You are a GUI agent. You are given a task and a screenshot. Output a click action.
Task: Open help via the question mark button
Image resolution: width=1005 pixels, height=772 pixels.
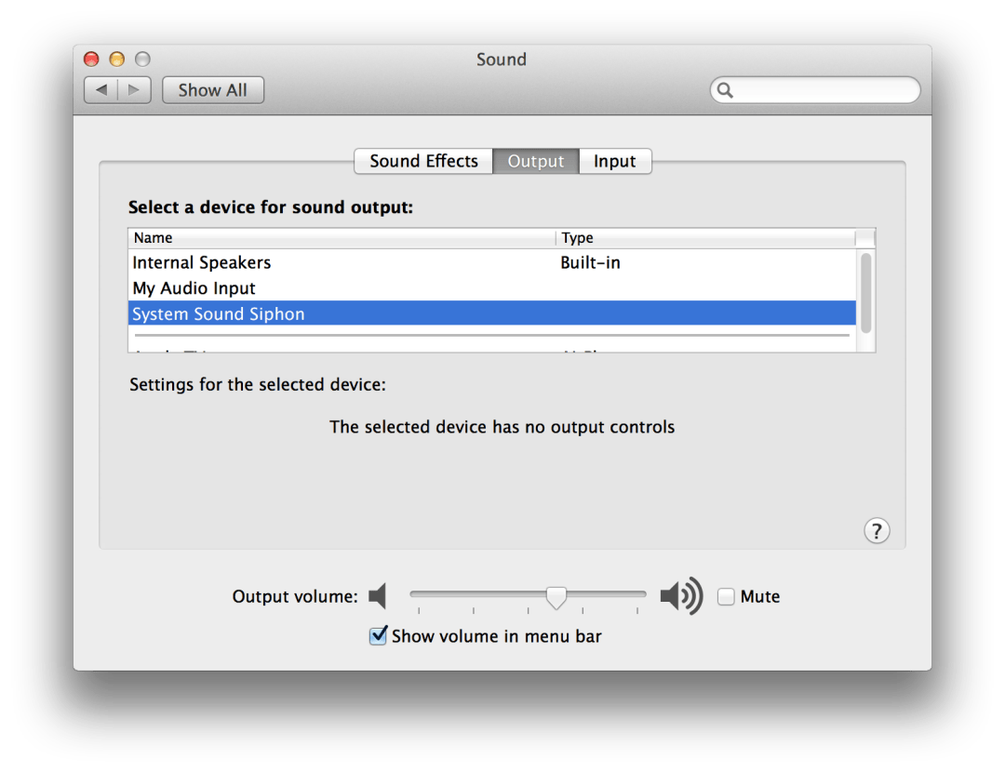pos(877,530)
